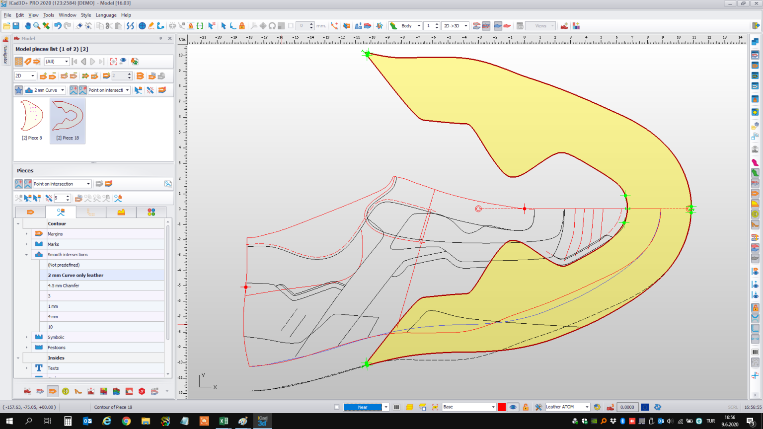Check the checkbox at left of the status bar
The height and width of the screenshot is (429, 763).
coord(337,407)
